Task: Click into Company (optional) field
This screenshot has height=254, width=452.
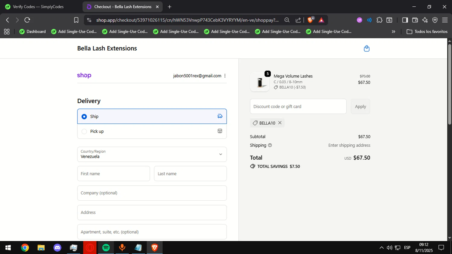Action: (x=152, y=193)
